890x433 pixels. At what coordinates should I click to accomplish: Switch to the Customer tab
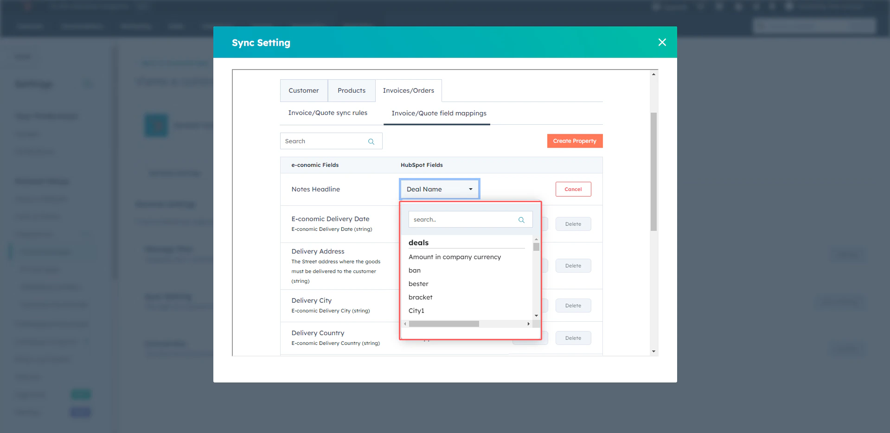303,90
